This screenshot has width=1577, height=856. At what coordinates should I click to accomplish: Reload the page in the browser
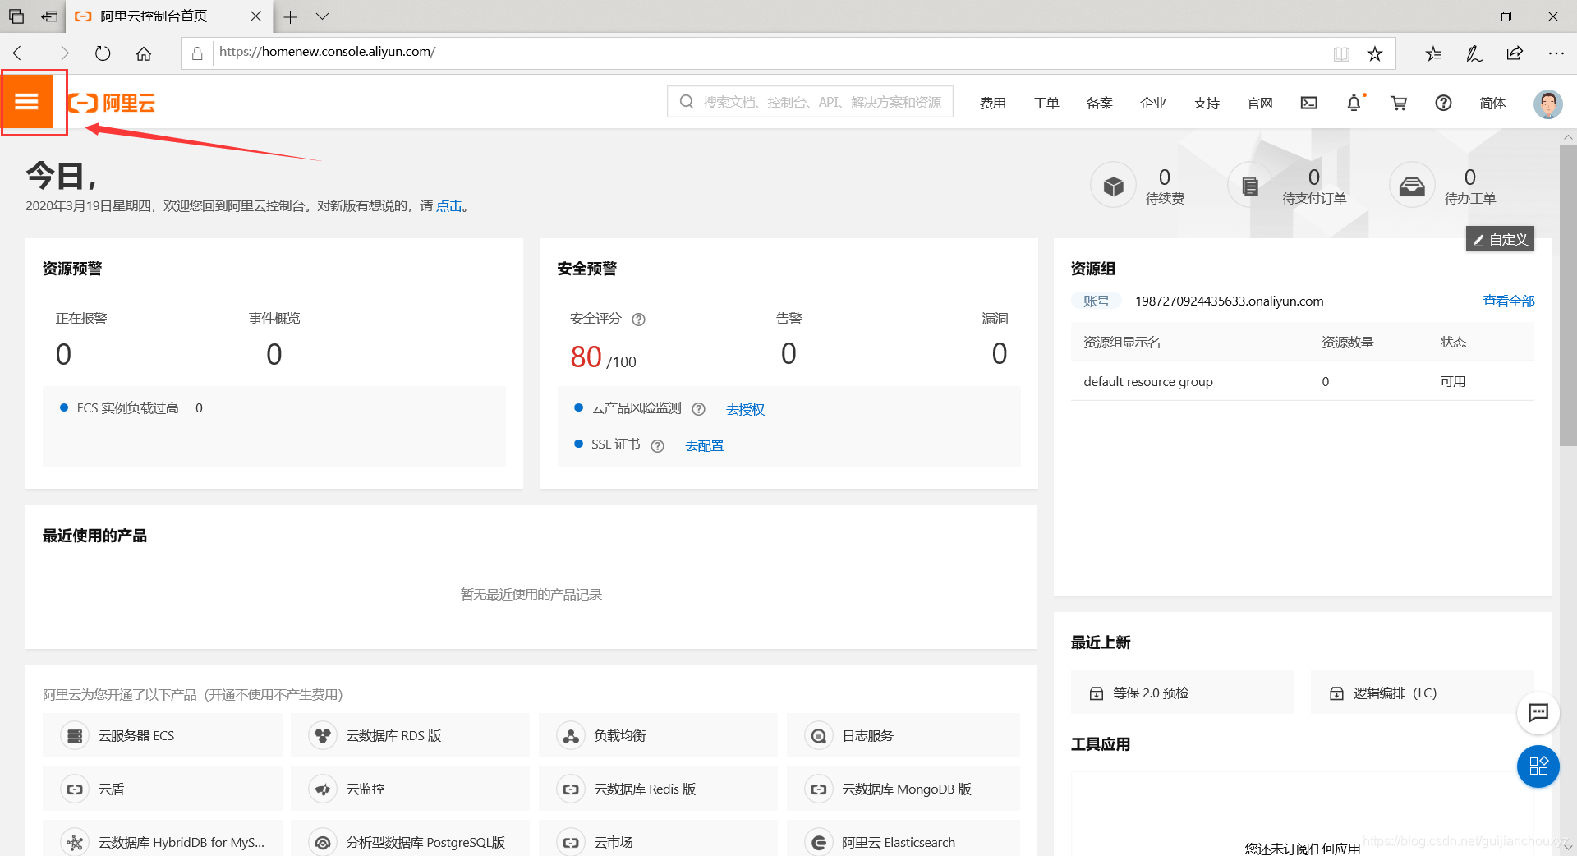102,53
